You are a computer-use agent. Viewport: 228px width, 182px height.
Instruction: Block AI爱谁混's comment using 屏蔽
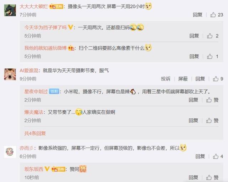(x=183, y=79)
